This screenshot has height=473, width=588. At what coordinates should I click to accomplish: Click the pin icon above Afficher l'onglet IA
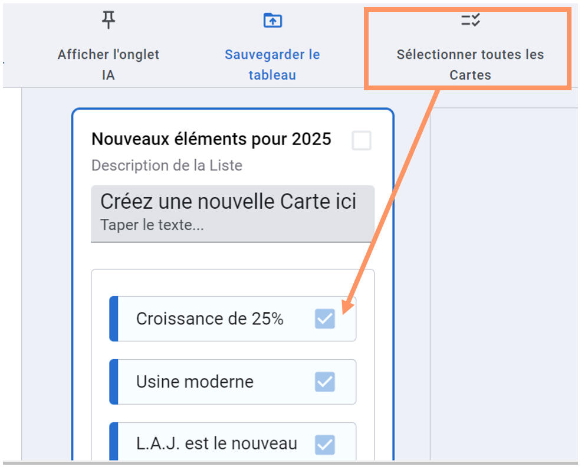point(109,21)
